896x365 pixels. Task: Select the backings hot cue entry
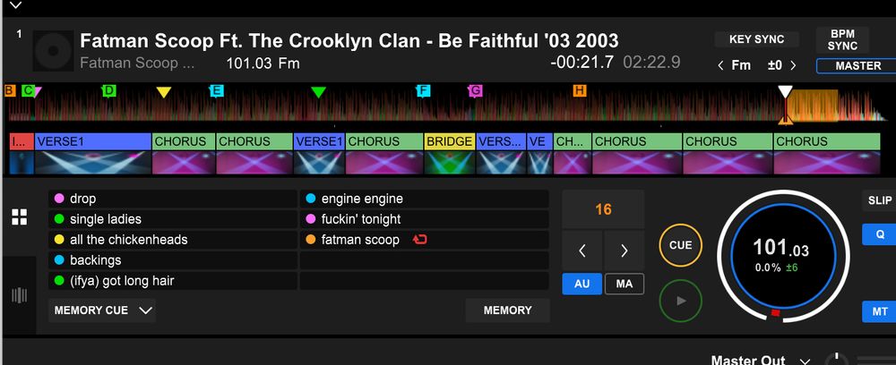coord(173,260)
